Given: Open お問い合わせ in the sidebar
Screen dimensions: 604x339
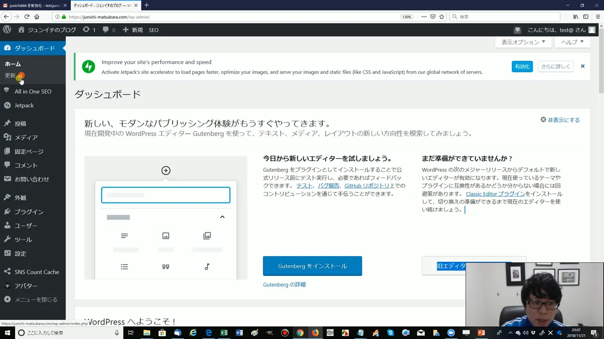Looking at the screenshot, I should coord(33,179).
